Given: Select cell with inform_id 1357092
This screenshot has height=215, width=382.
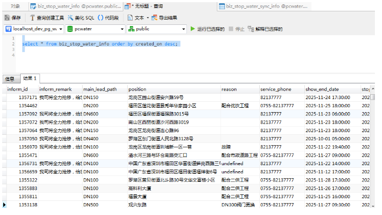Looking at the screenshot, I should point(23,114).
